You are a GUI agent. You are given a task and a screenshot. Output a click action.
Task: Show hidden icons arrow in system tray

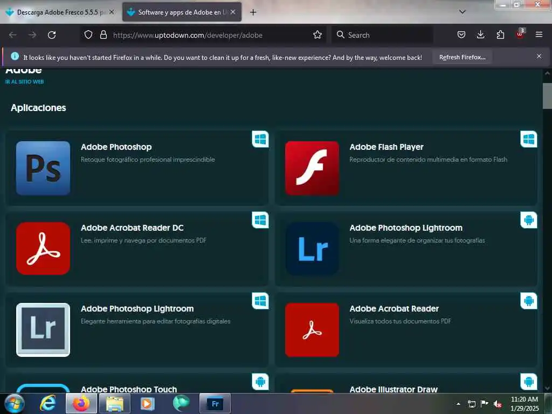coord(458,404)
